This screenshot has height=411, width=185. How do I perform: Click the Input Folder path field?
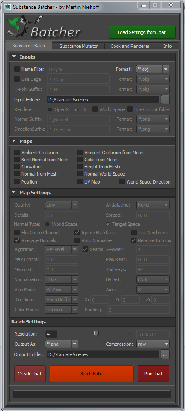coord(103,99)
